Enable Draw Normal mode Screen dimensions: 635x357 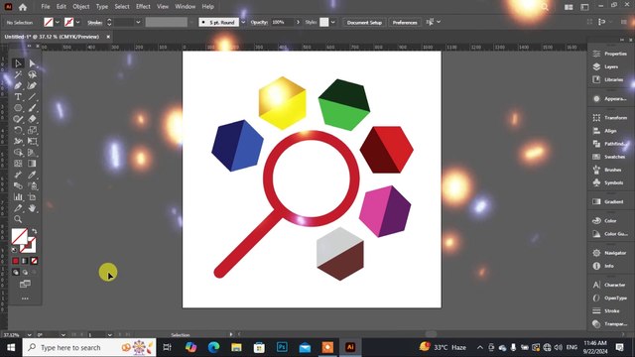click(x=16, y=273)
